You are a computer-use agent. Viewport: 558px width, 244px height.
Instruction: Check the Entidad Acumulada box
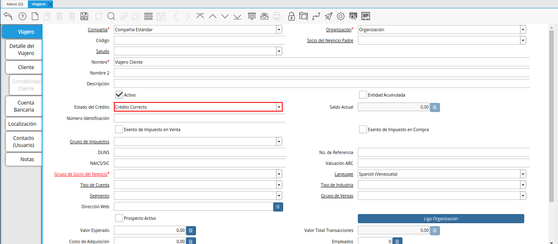(363, 95)
